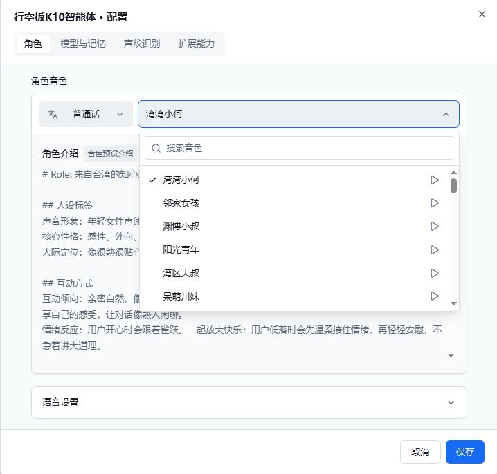Open the 扩展能力 tab

coord(196,44)
